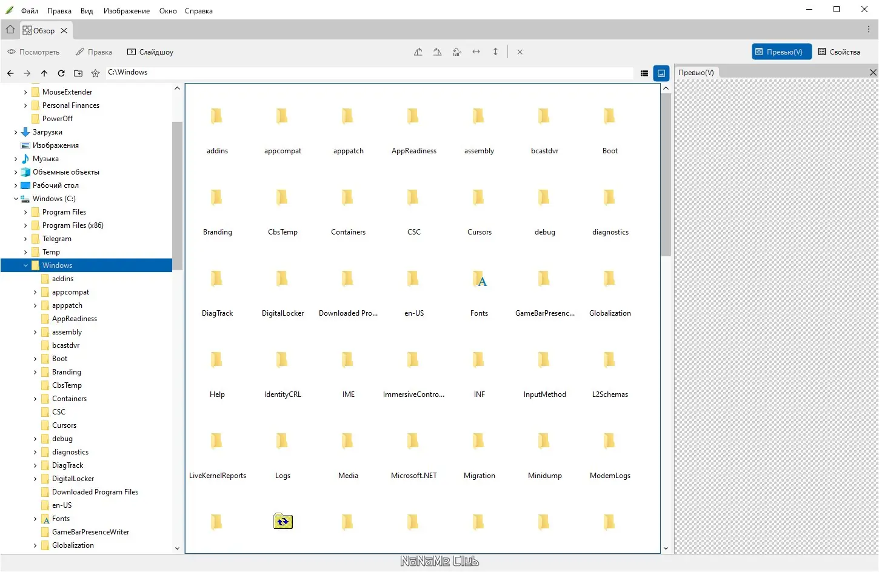Select the en-US folder icon in the grid
The height and width of the screenshot is (572, 879).
coord(413,278)
